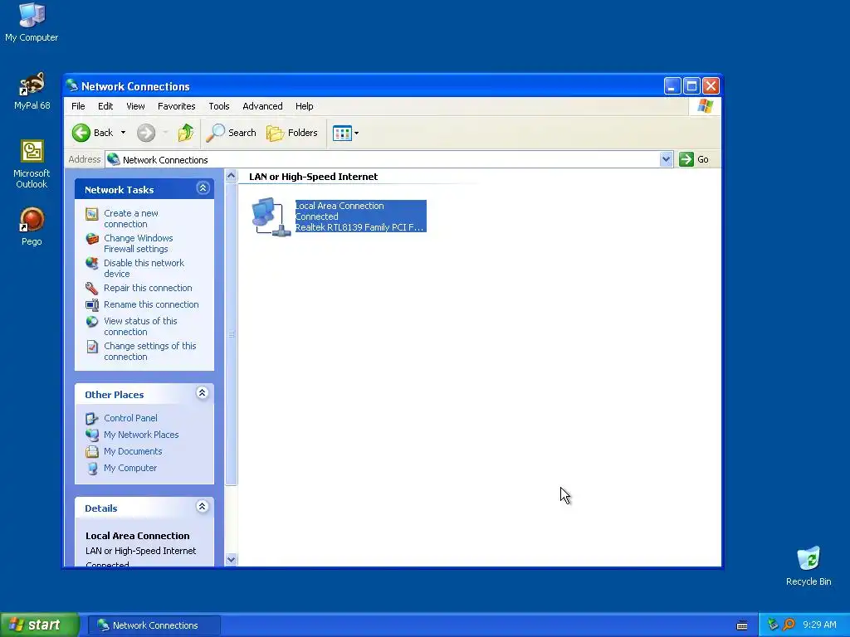
Task: Click the magnifier tray icon
Action: click(789, 625)
